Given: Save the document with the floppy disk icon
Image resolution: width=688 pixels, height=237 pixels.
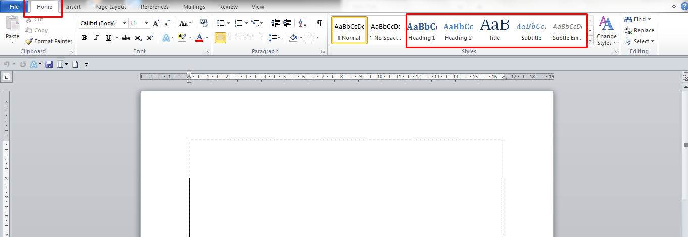Looking at the screenshot, I should pyautogui.click(x=49, y=64).
